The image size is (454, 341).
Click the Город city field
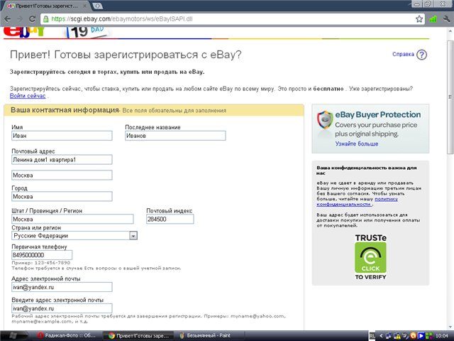[62, 197]
